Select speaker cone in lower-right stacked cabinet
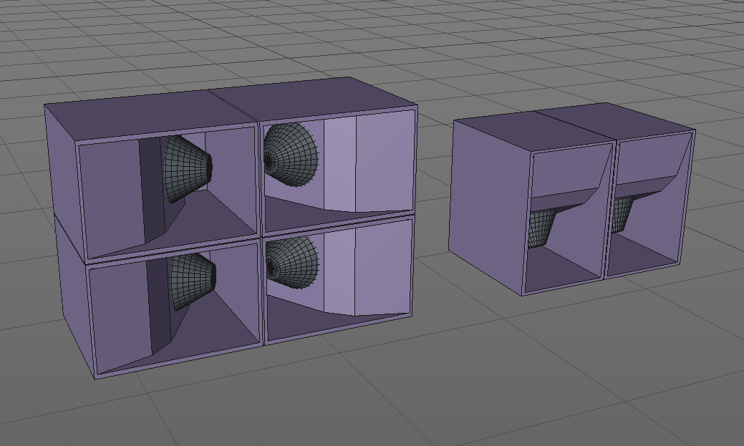Screen dimensions: 744x446 point(291,263)
